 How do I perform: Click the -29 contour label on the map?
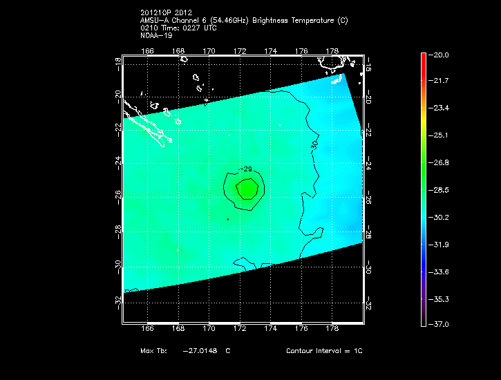[245, 169]
